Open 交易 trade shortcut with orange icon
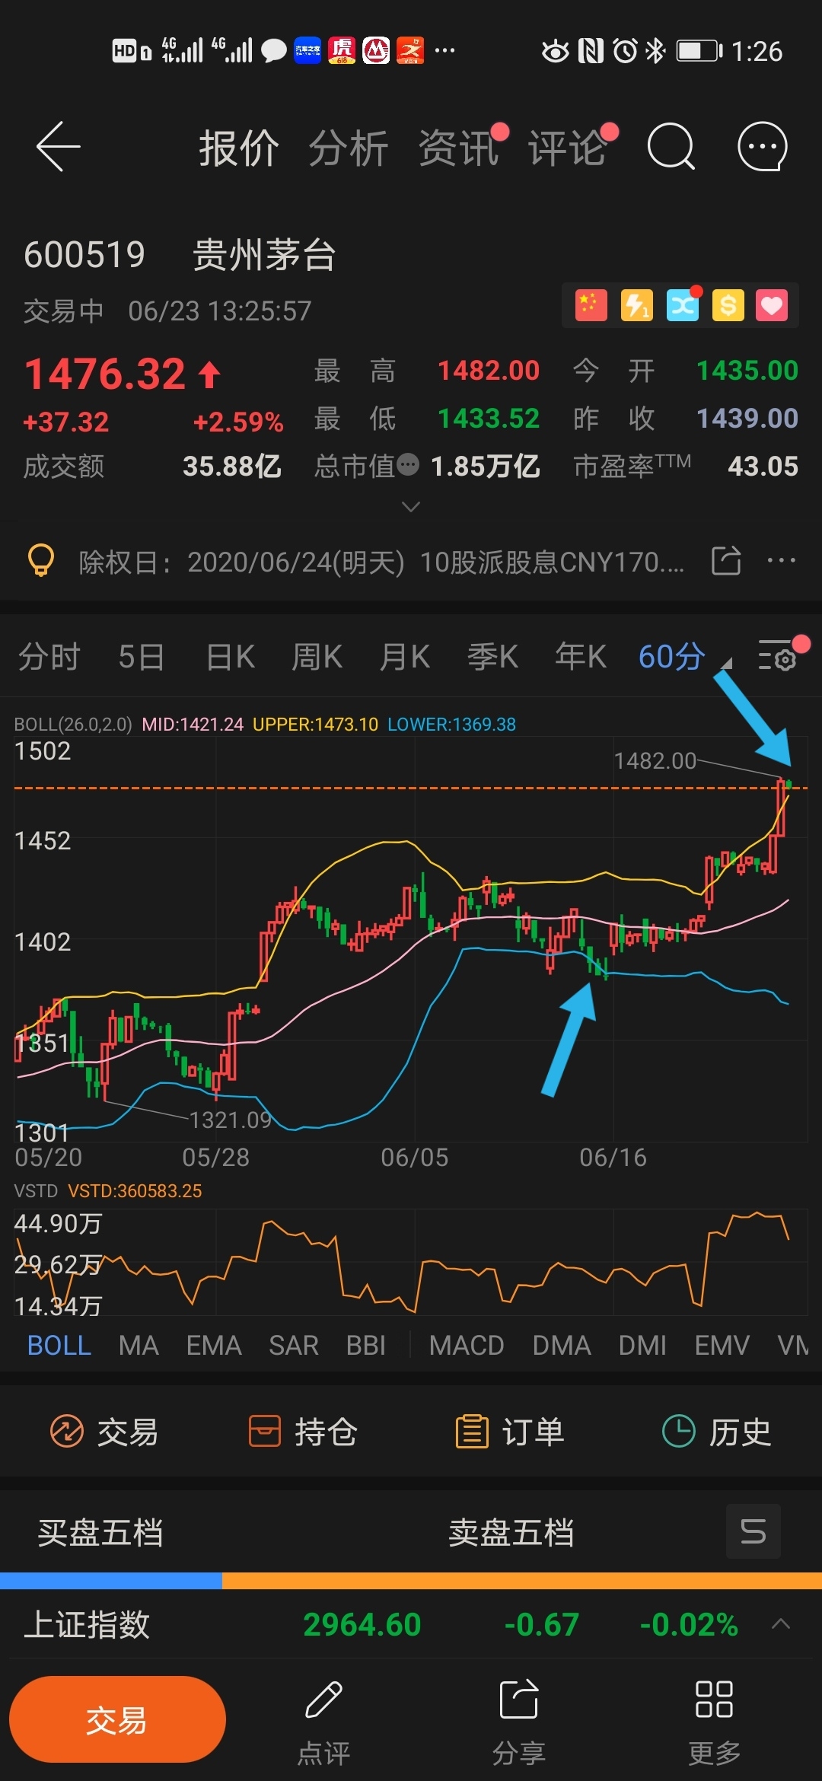 tap(104, 1432)
